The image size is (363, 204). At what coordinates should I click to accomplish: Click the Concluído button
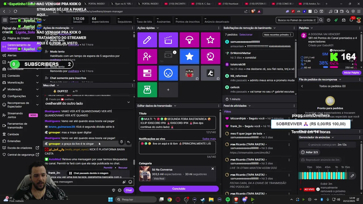tap(179, 189)
